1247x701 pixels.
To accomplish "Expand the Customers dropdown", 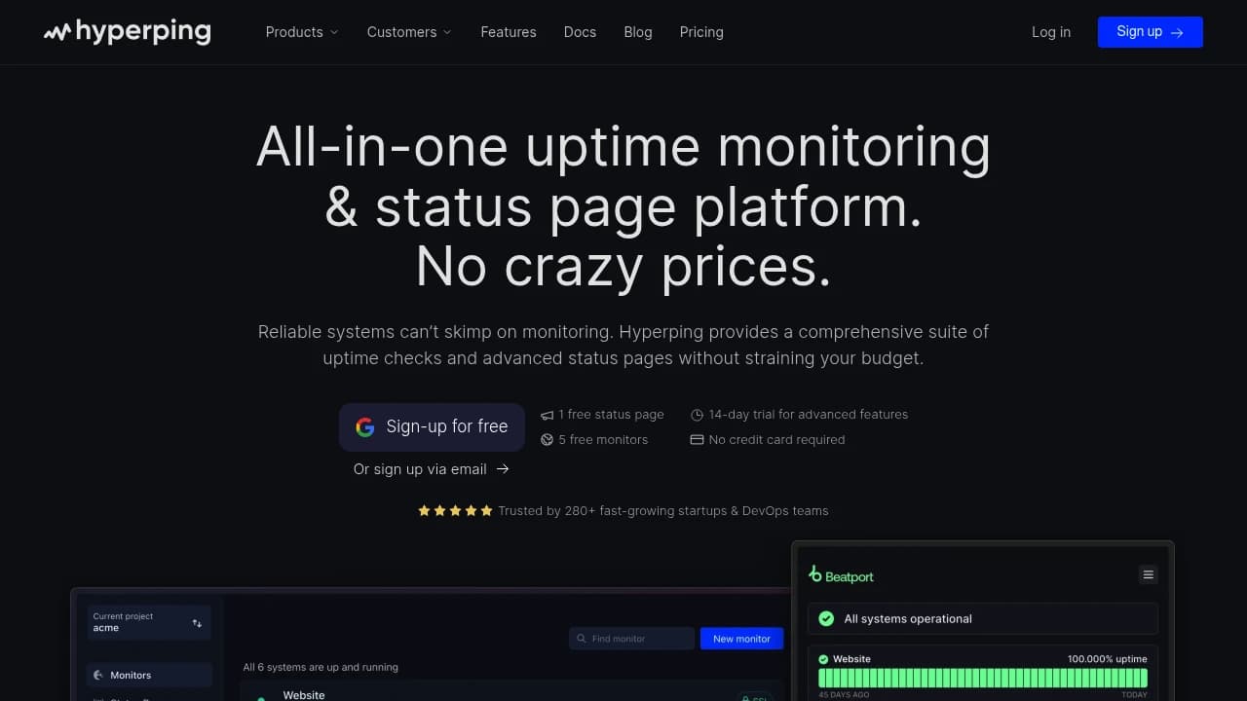I will (409, 32).
